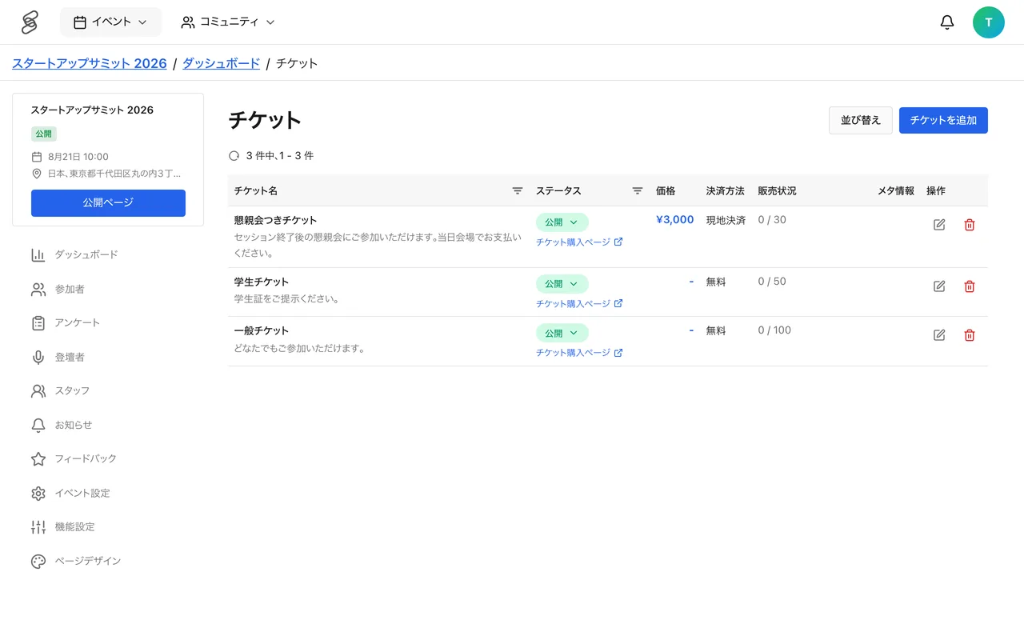Click the app logo icon at top left
This screenshot has height=640, width=1024.
pyautogui.click(x=30, y=22)
